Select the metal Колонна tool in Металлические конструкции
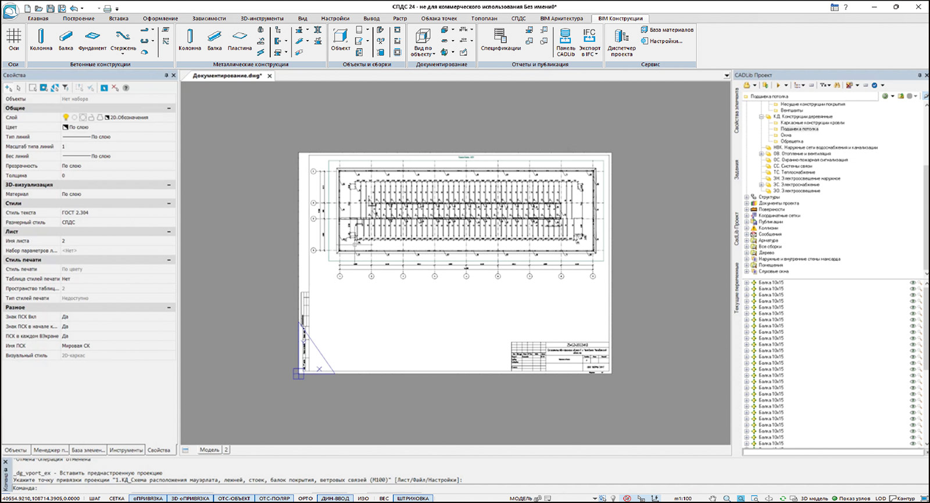 [189, 39]
